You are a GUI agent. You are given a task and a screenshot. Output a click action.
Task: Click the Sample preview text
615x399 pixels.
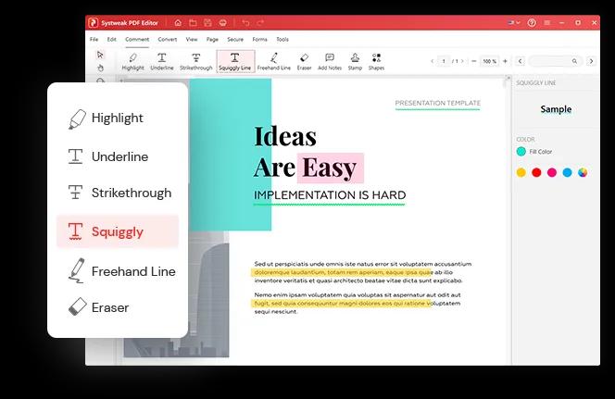click(x=556, y=109)
